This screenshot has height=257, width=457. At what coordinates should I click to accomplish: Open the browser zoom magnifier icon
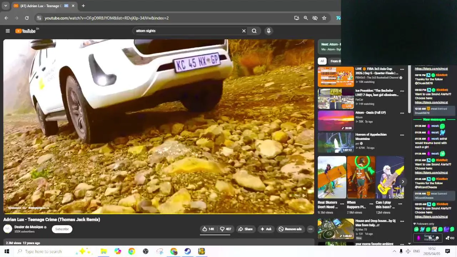coord(306,18)
